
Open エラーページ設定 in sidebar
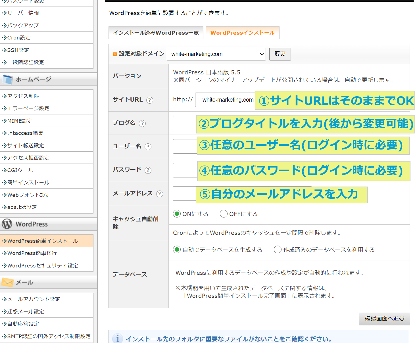point(47,108)
